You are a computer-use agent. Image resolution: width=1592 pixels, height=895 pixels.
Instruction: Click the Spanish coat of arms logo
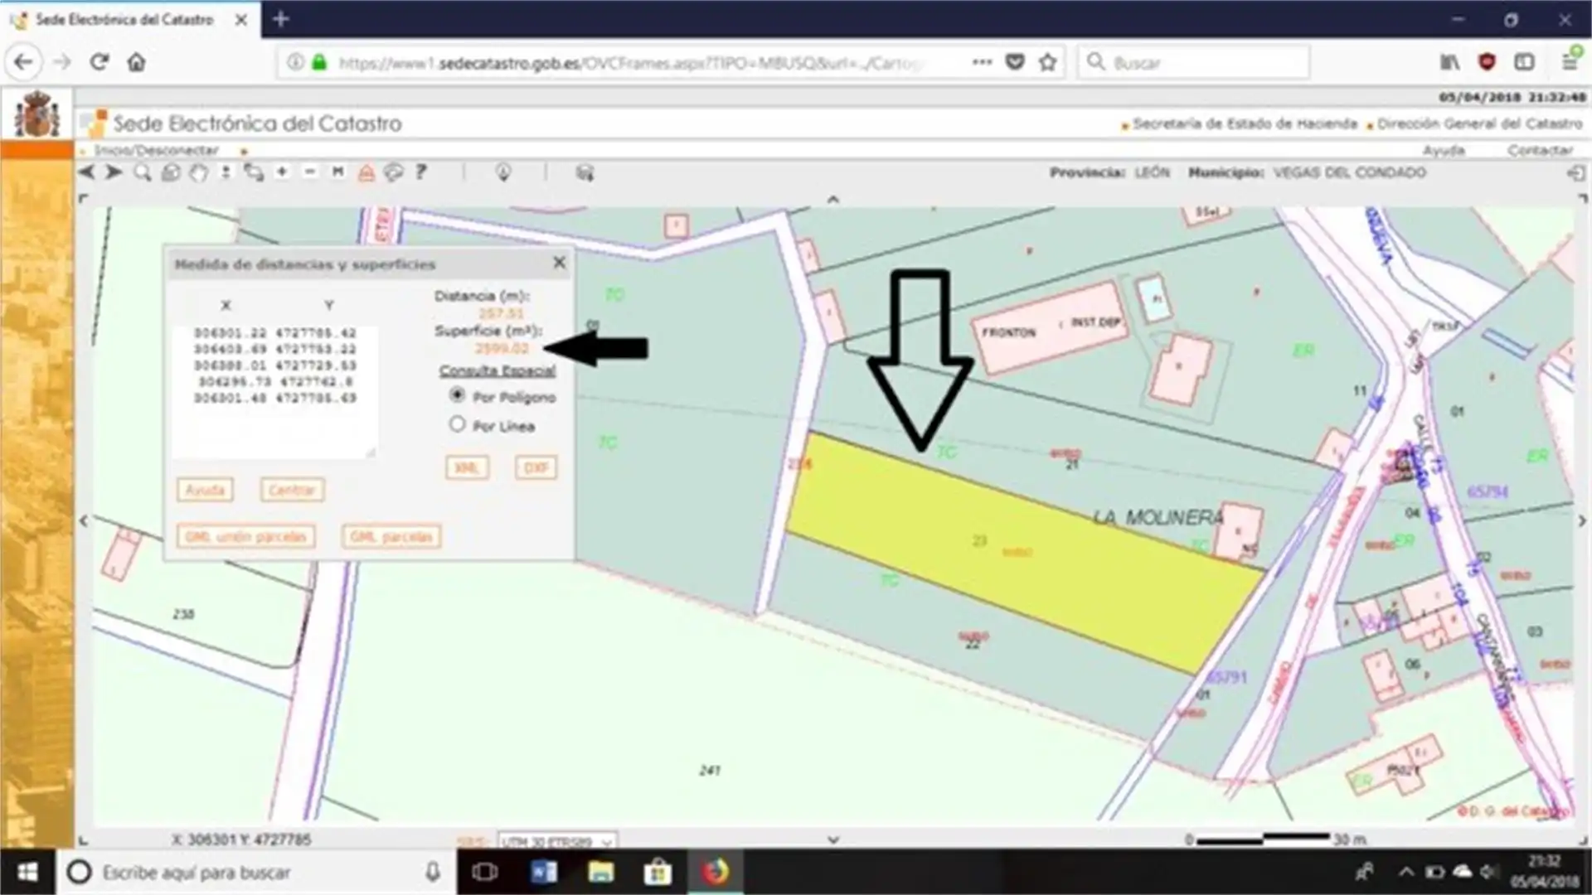(37, 114)
